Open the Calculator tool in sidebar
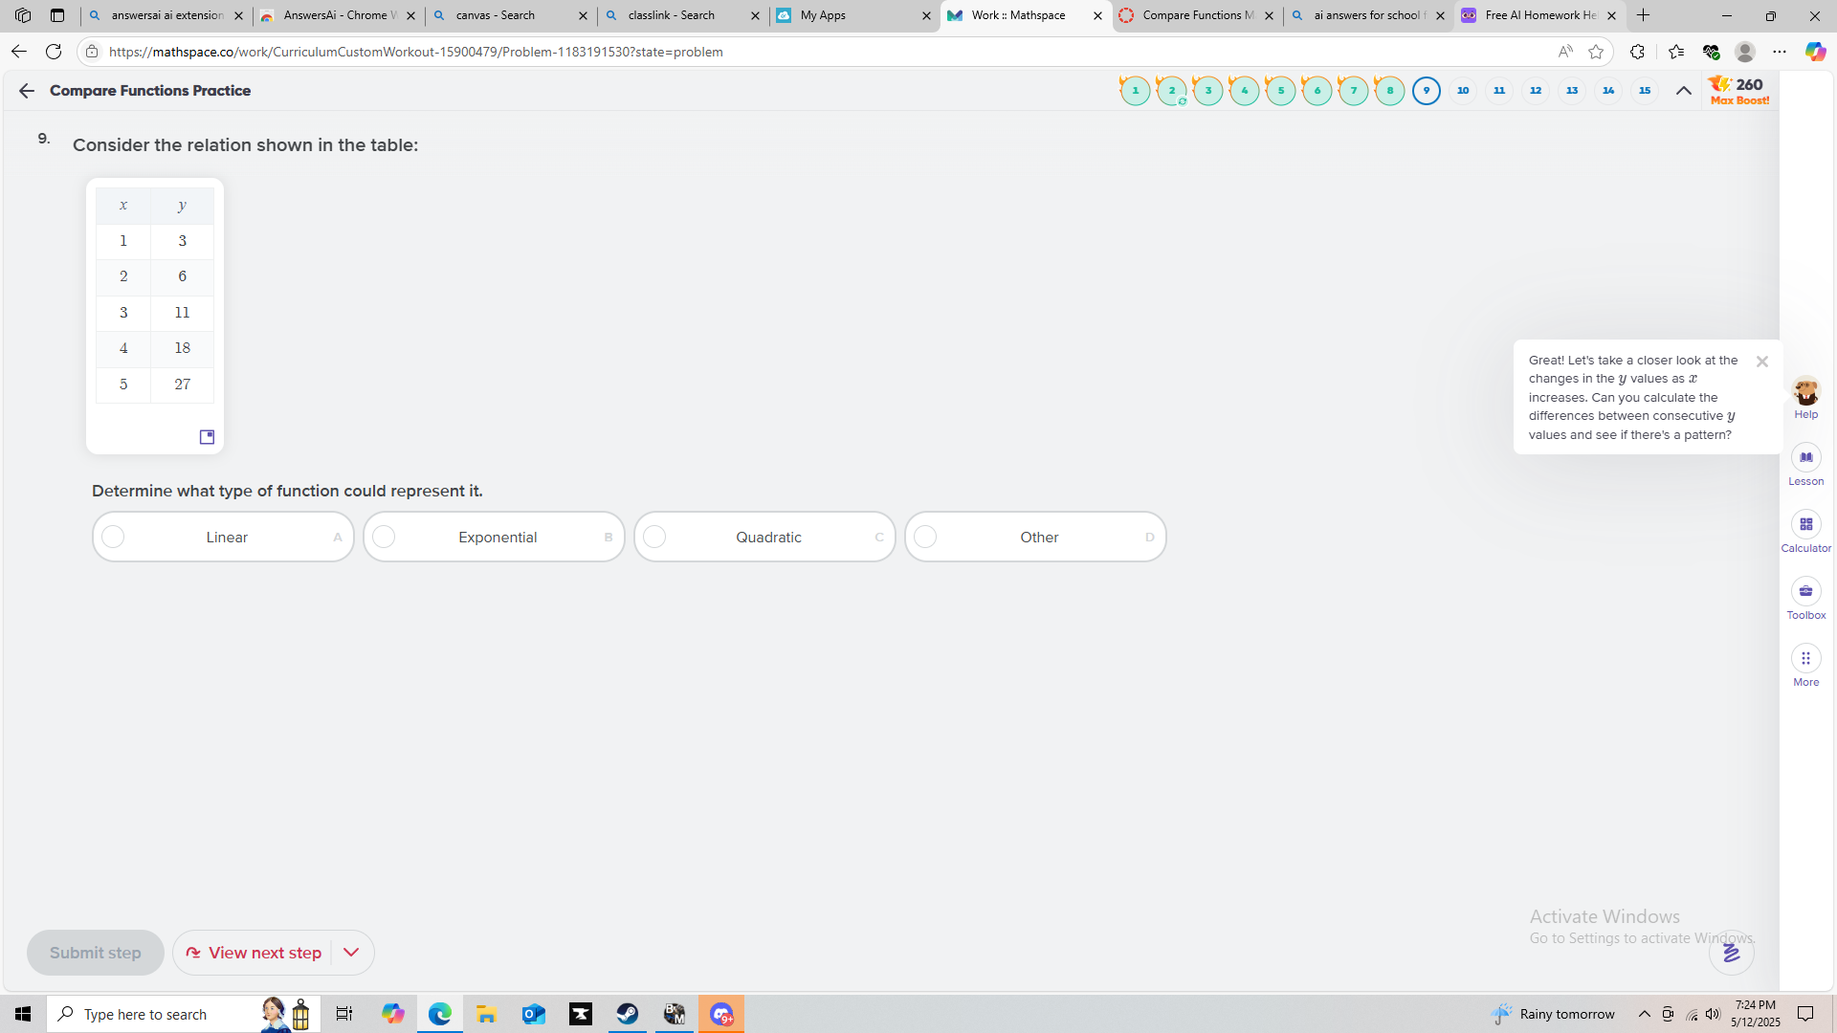Viewport: 1837px width, 1033px height. [1805, 525]
